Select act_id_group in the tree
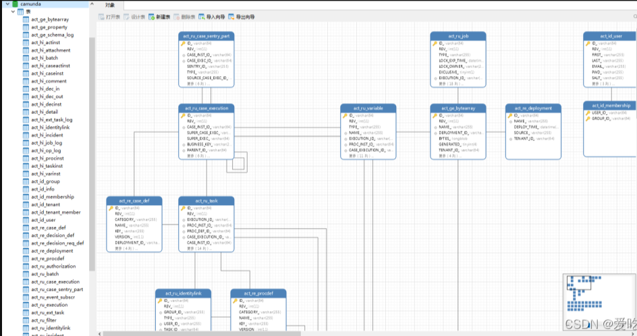This screenshot has width=637, height=336. [45, 181]
